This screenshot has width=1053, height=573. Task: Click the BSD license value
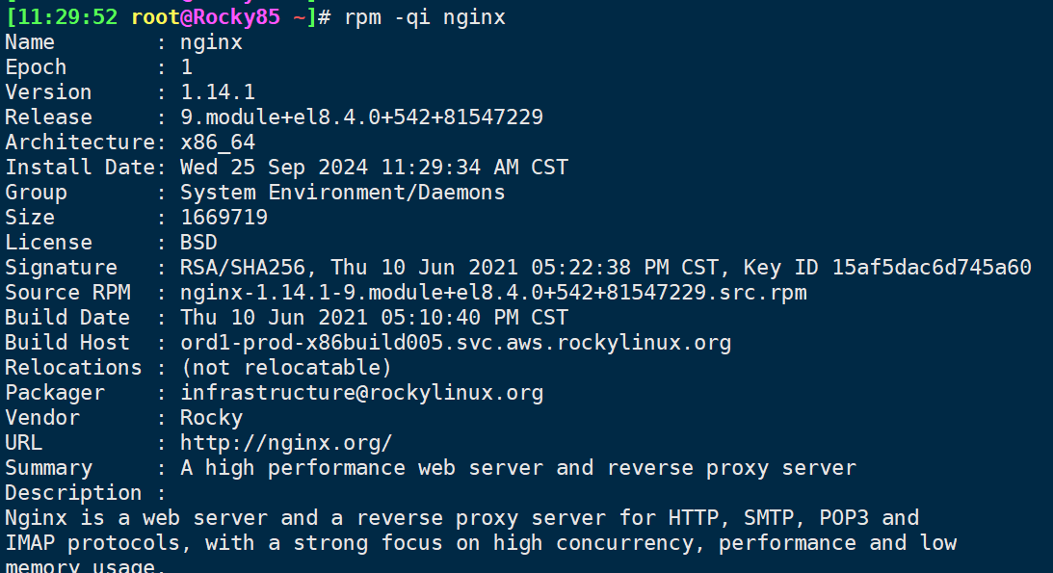[x=198, y=243]
